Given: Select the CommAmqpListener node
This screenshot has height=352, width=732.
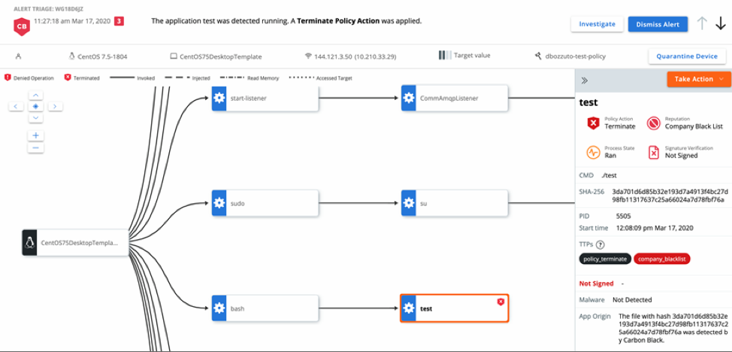Looking at the screenshot, I should (x=454, y=99).
